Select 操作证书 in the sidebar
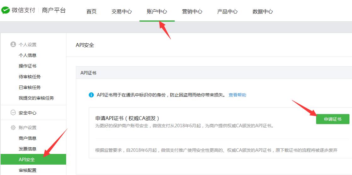The width and height of the screenshot is (352, 175). 28,66
